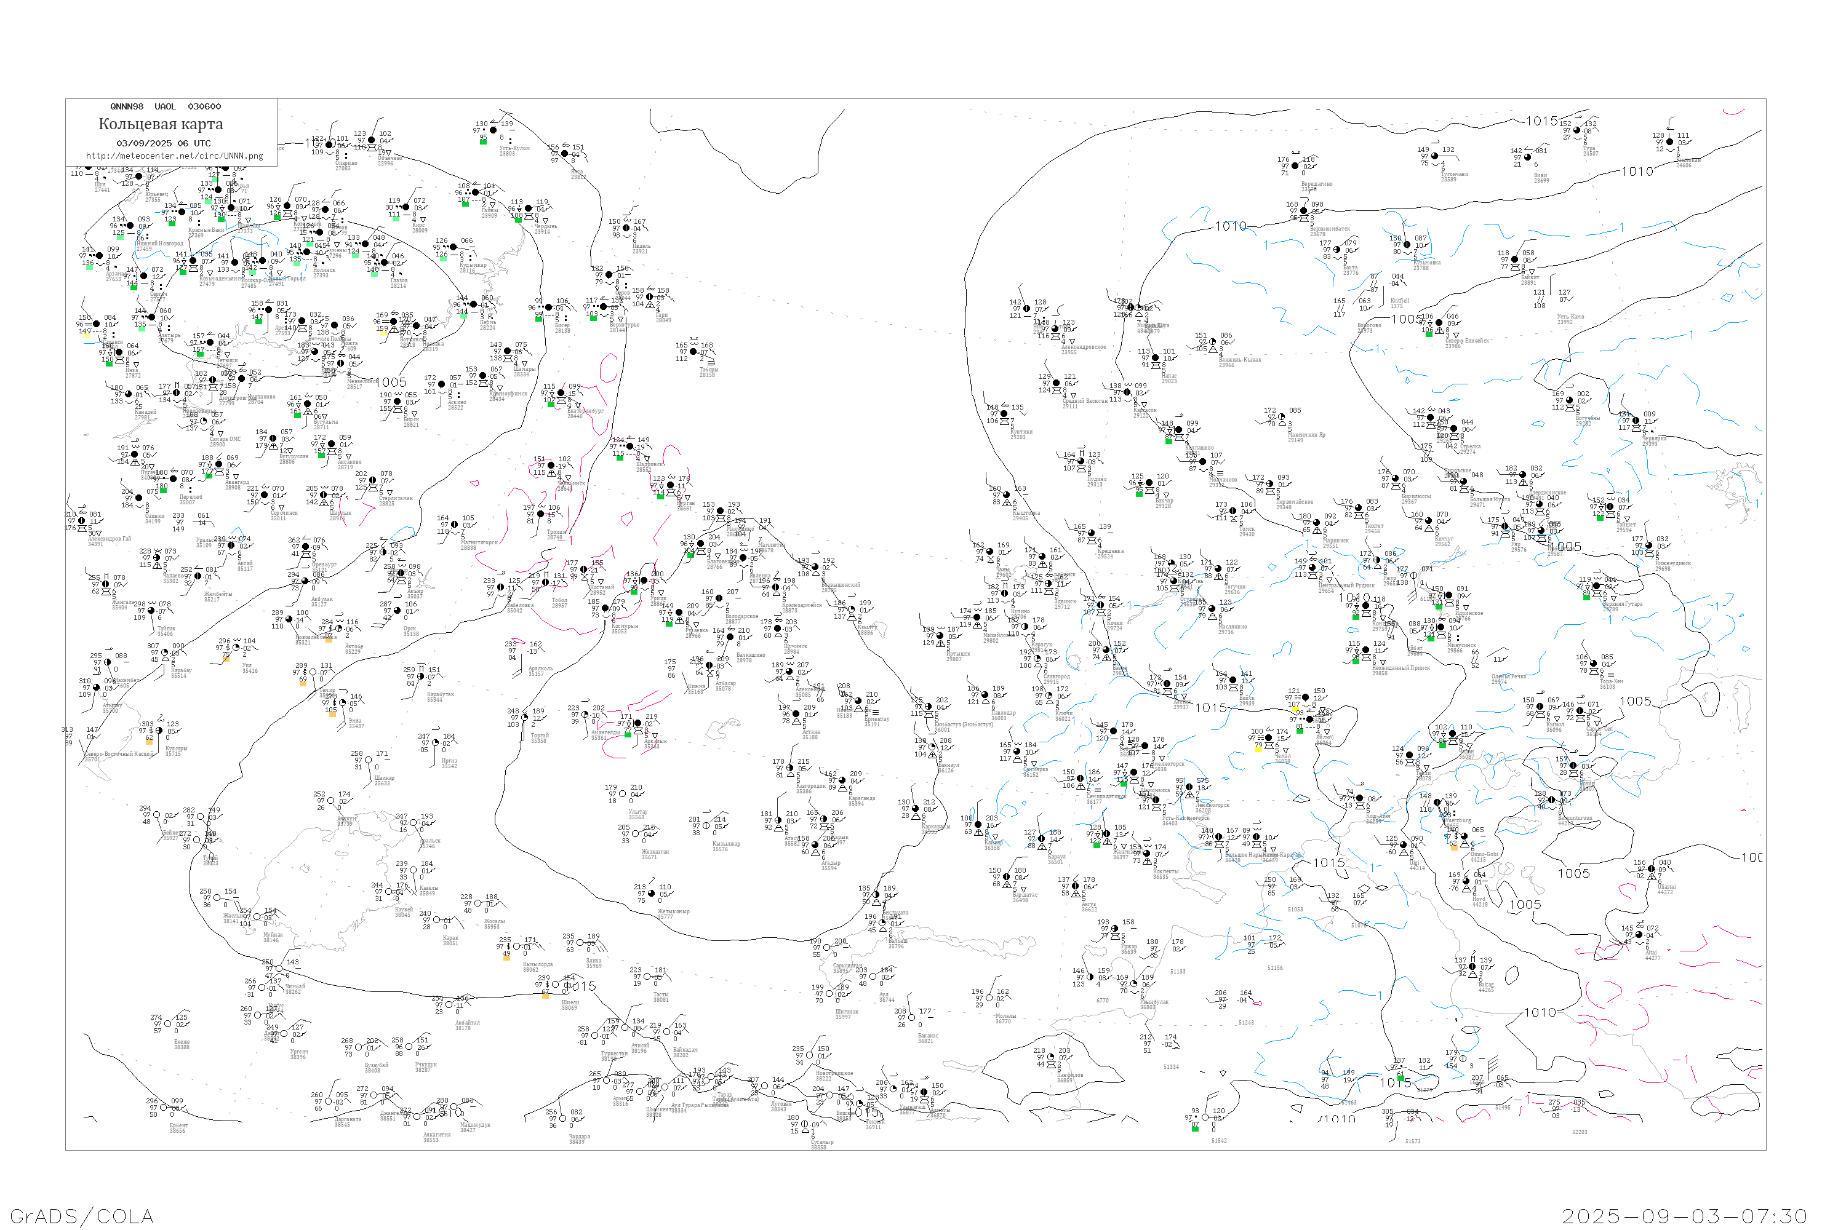Click green square under Усть-Кулом station
Image resolution: width=1846 pixels, height=1230 pixels.
click(x=484, y=142)
